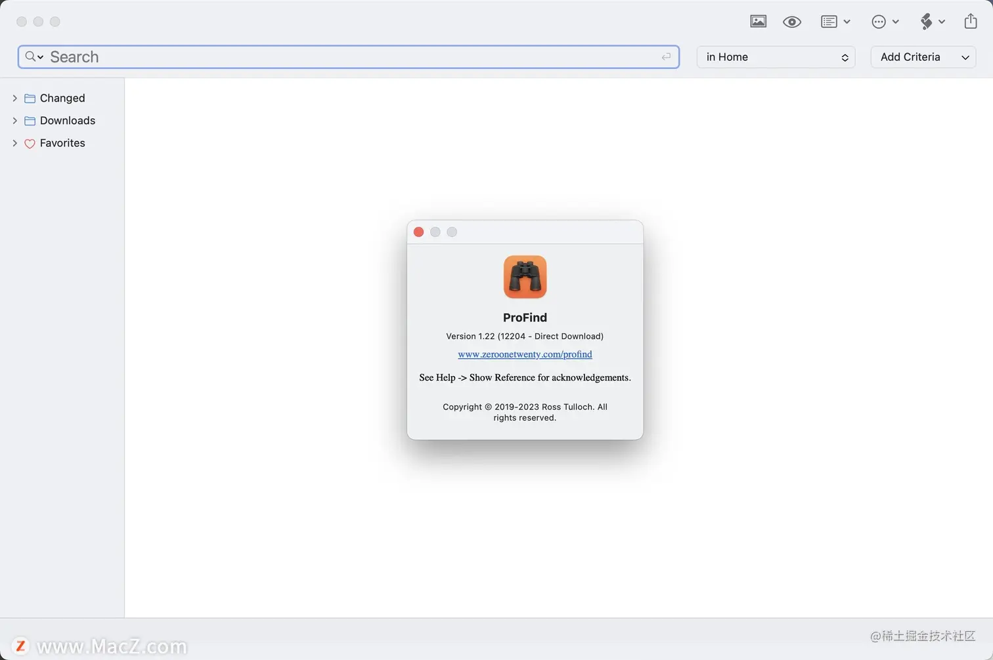
Task: Open the www.zeroonetwenty.com/profind link
Action: tap(525, 354)
